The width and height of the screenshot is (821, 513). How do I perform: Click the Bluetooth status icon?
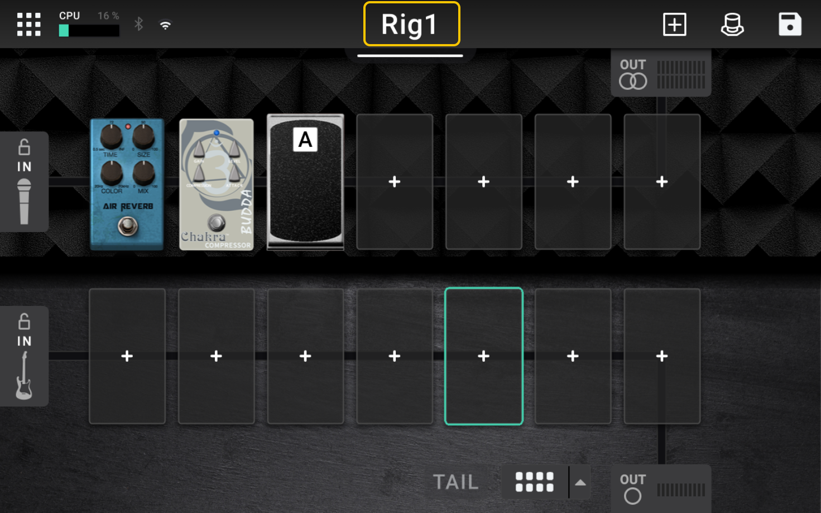pyautogui.click(x=138, y=24)
